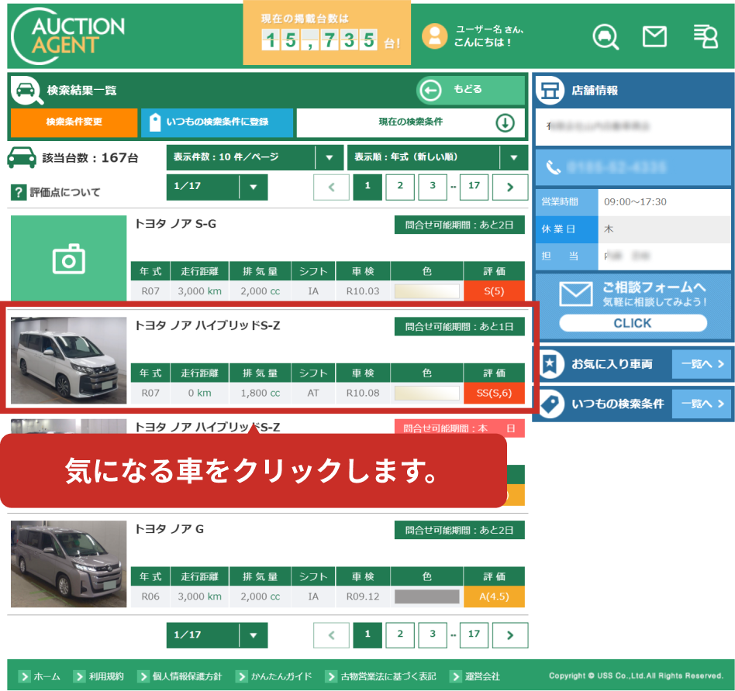Screen dimensions: 735x691
Task: Click the Auction Agent logo
Action: pos(69,35)
